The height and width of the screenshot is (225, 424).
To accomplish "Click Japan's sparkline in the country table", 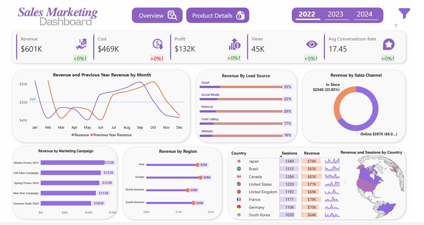I will 332,161.
